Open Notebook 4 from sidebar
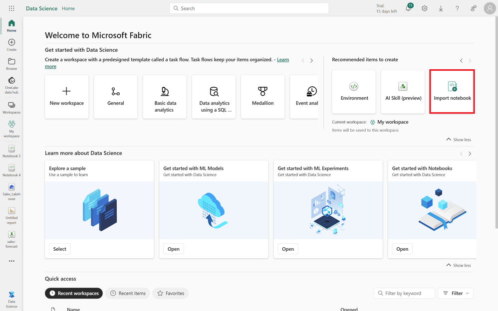The width and height of the screenshot is (498, 311). [11, 170]
